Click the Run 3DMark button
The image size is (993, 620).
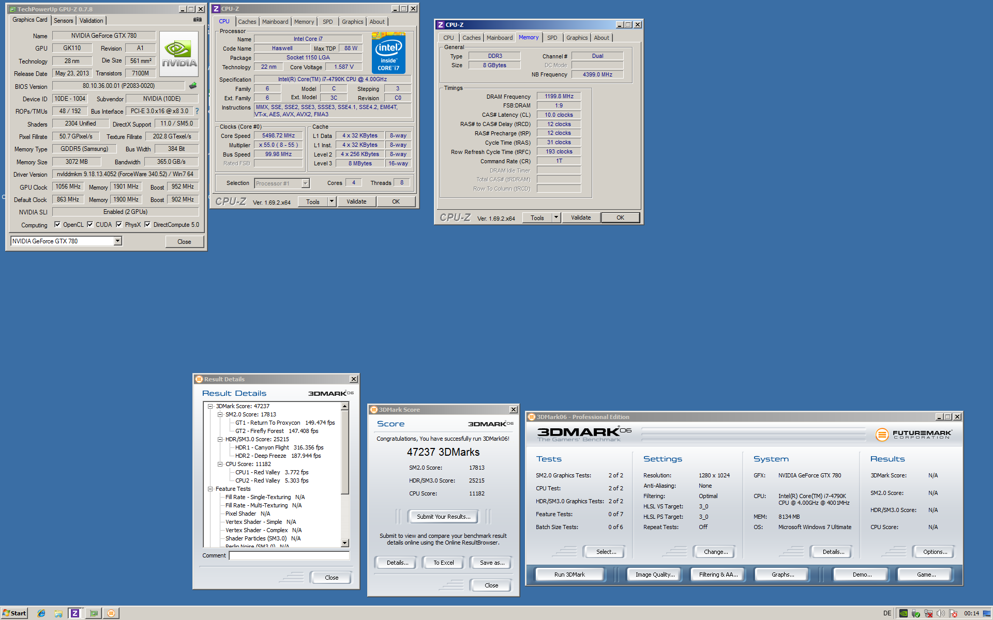pyautogui.click(x=569, y=575)
